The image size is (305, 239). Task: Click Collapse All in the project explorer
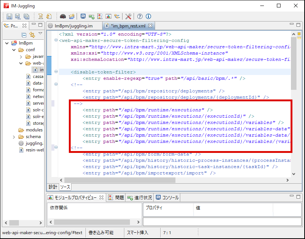(24, 35)
